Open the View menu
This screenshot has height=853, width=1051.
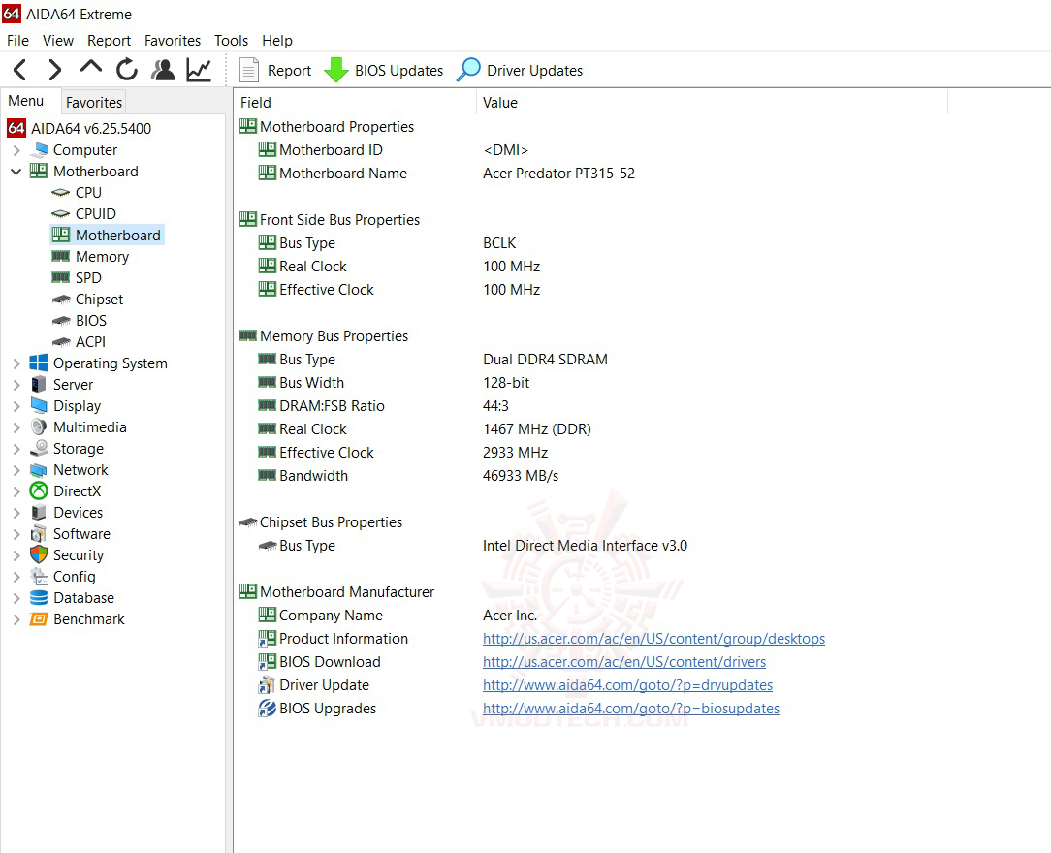pos(57,40)
